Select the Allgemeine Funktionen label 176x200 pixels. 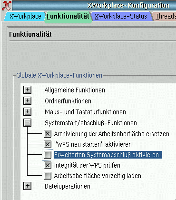(x=75, y=90)
